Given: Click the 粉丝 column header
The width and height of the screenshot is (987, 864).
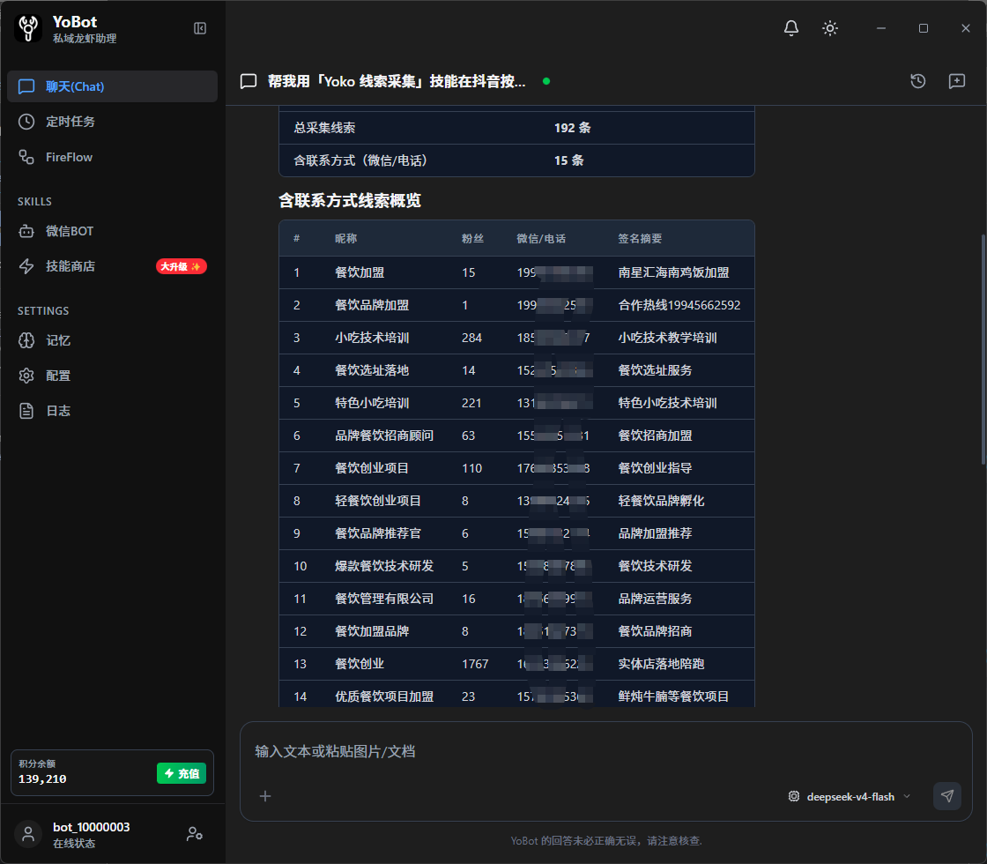Looking at the screenshot, I should point(472,239).
